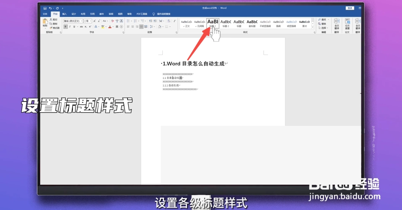Apply paragraph shading paint bucket
This screenshot has width=402, height=210.
[x=159, y=27]
